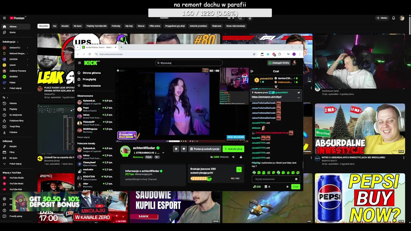Expand chat leaderboard handle below piotrek2103

pyautogui.click(x=276, y=87)
